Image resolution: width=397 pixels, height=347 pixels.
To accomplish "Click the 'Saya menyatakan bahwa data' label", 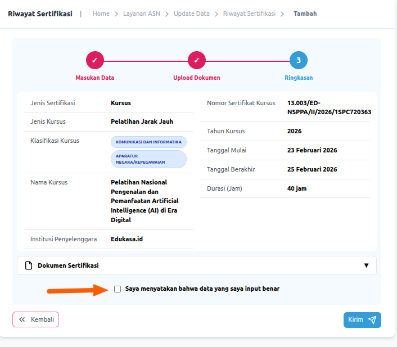I will coord(202,289).
